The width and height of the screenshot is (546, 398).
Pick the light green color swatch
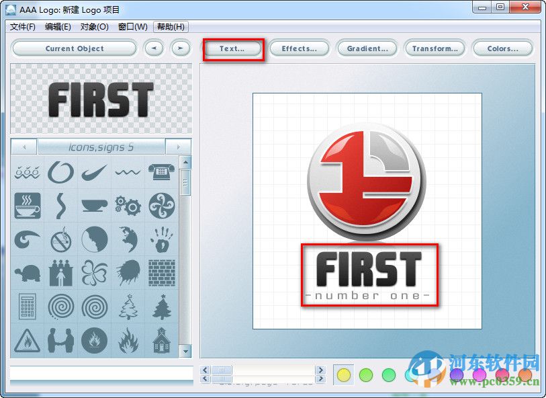pos(366,375)
